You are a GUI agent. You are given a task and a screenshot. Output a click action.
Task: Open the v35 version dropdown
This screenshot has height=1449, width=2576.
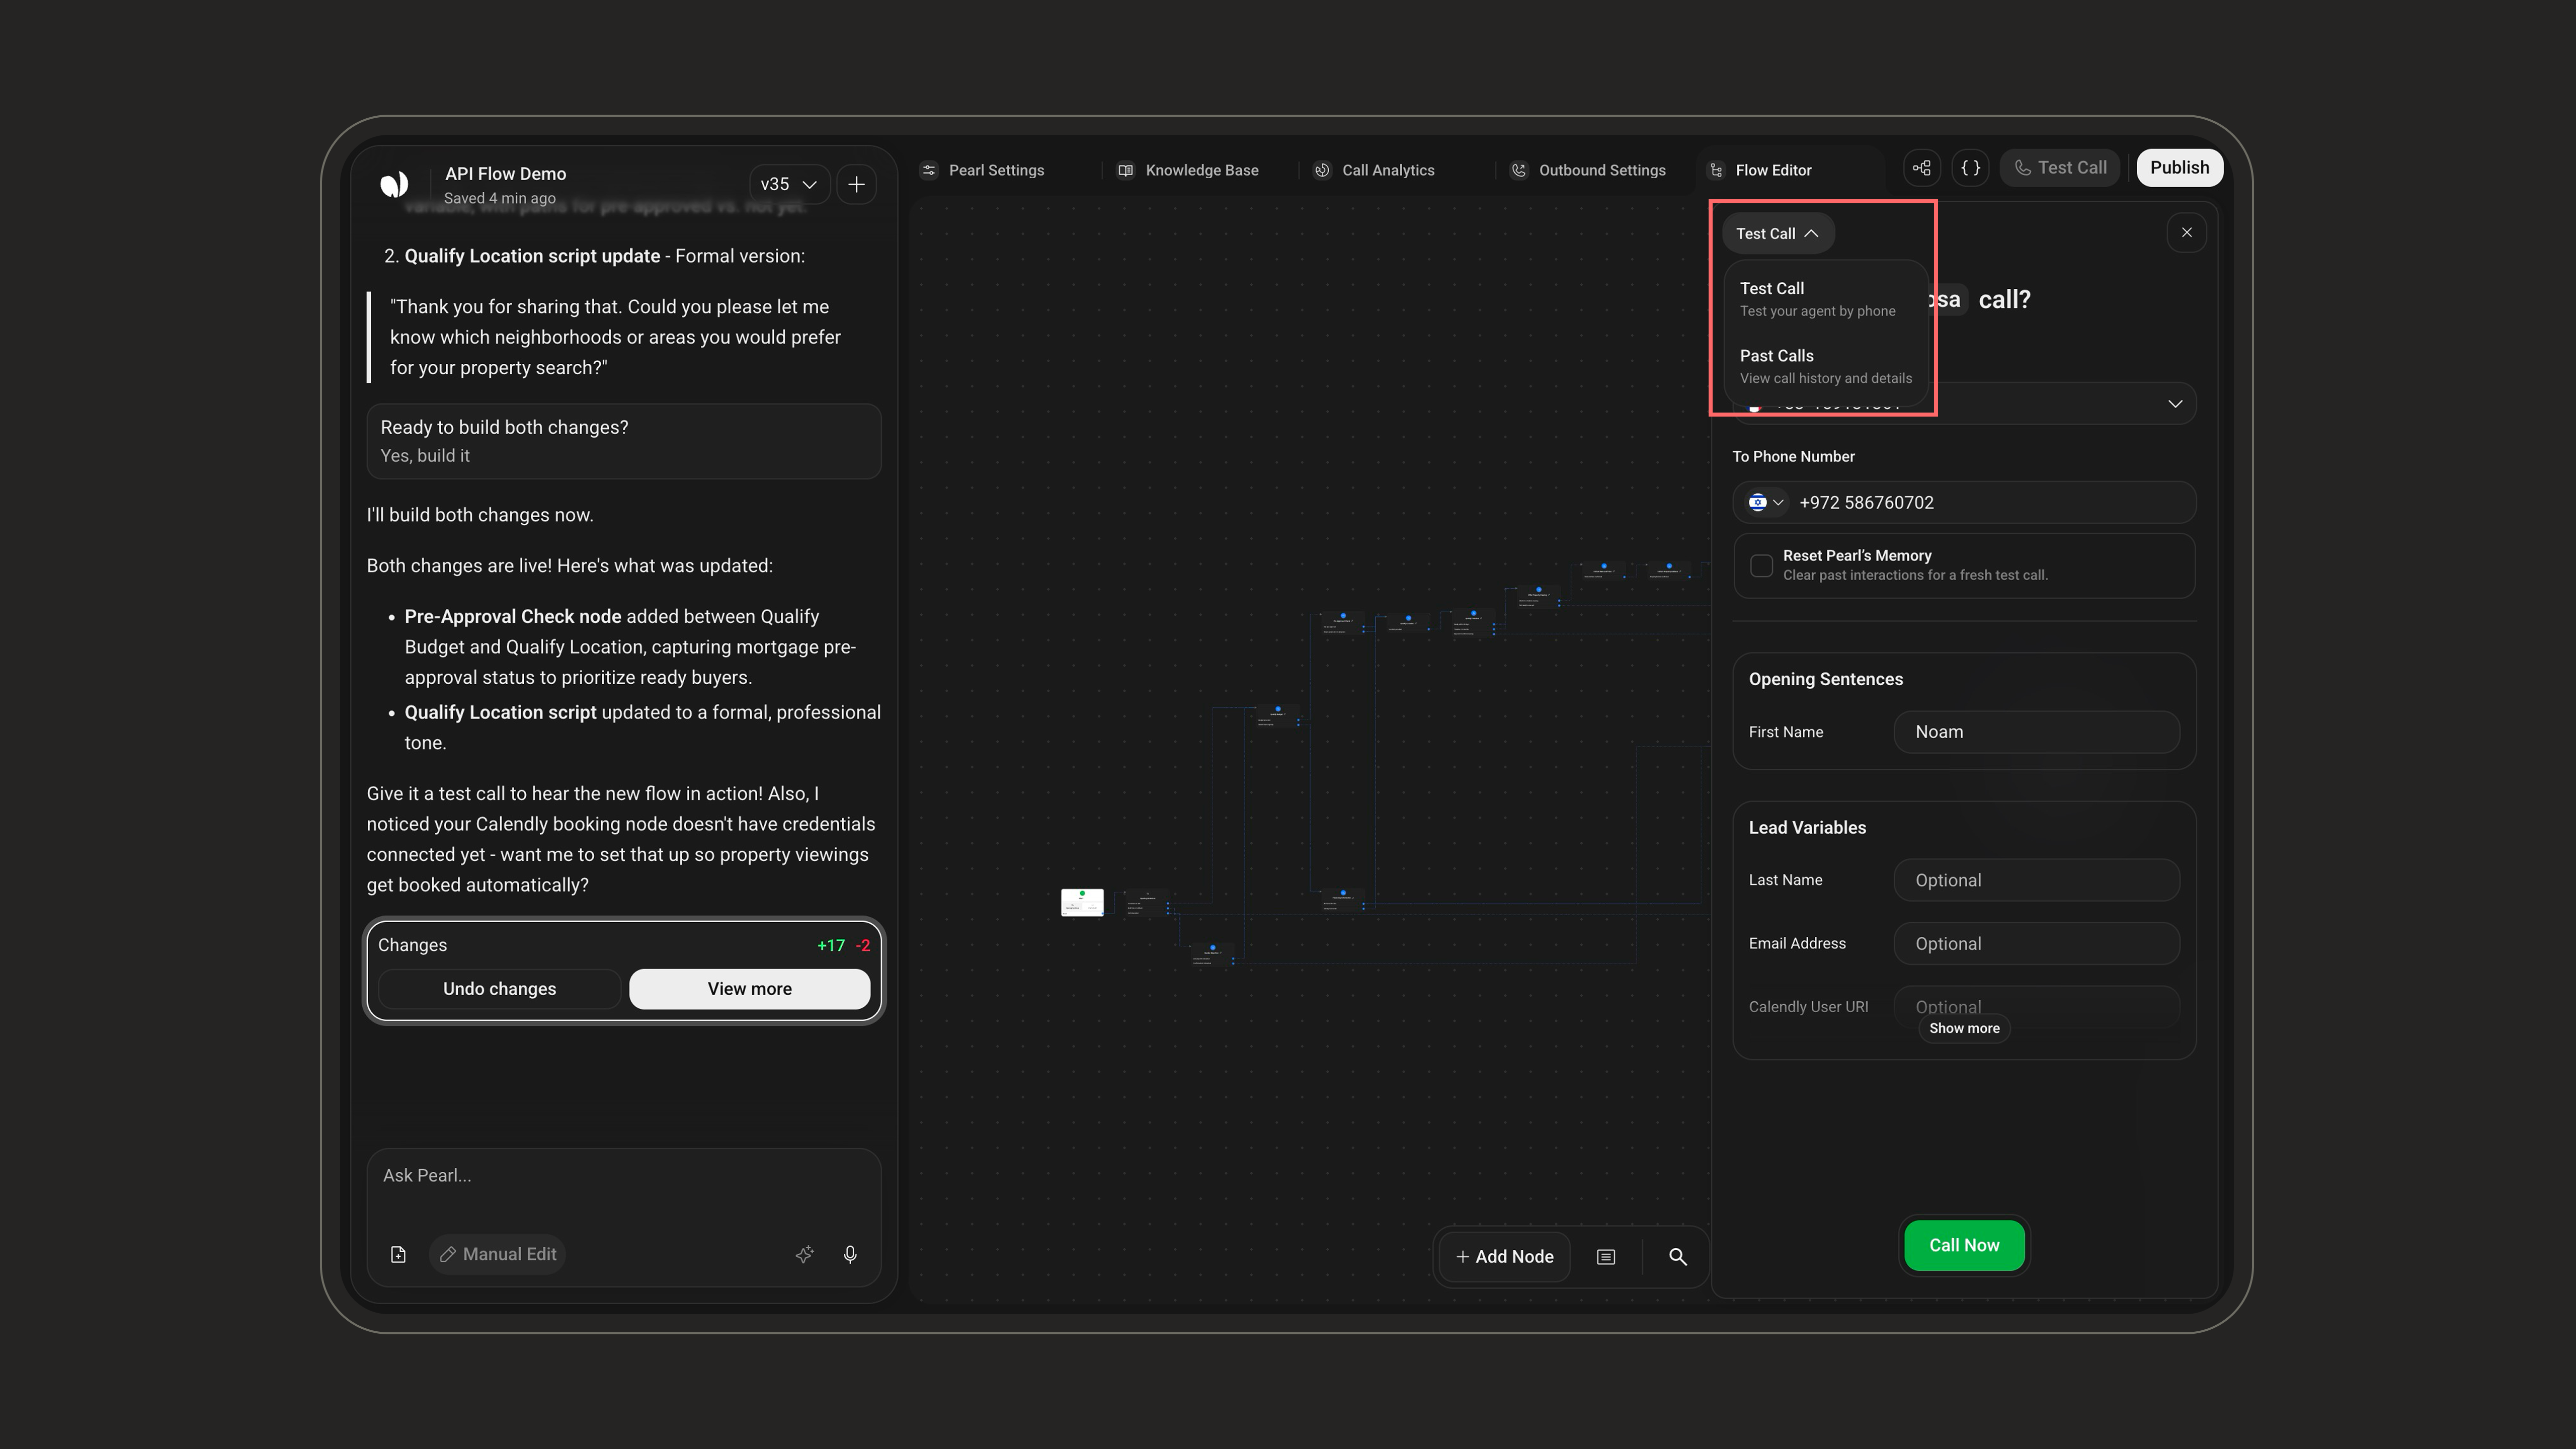click(x=789, y=184)
